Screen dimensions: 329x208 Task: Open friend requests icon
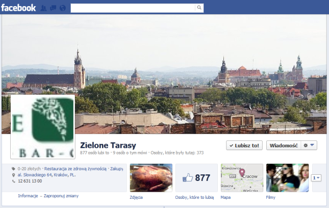coord(43,8)
